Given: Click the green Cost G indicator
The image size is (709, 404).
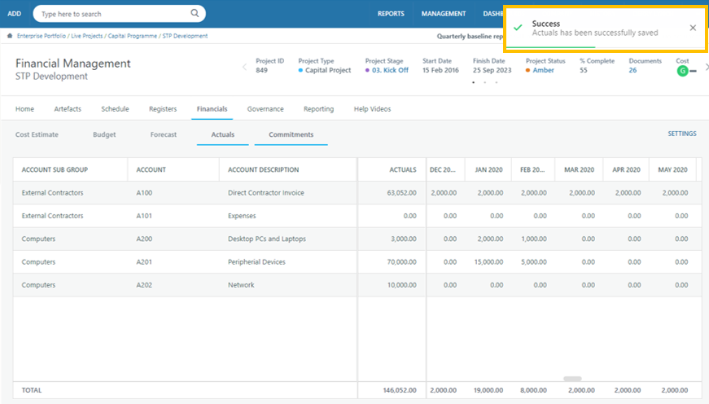Looking at the screenshot, I should pyautogui.click(x=682, y=71).
